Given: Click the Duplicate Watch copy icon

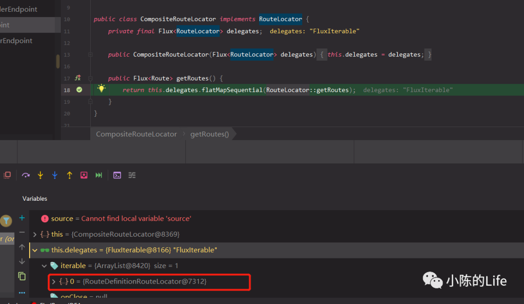Looking at the screenshot, I should tap(22, 276).
